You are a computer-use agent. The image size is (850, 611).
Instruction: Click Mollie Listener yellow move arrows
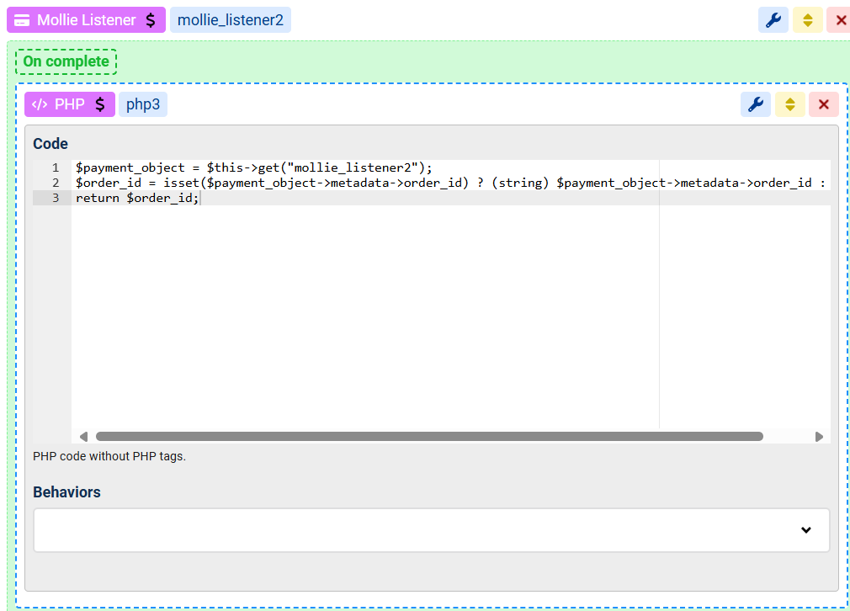coord(807,20)
